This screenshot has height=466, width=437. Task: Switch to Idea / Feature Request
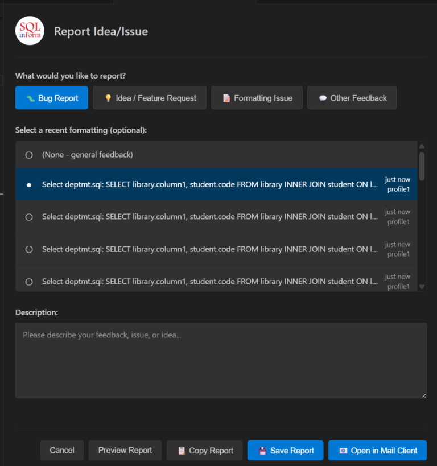point(150,98)
